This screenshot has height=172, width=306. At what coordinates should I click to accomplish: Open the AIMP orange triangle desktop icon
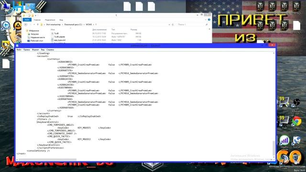17,26
